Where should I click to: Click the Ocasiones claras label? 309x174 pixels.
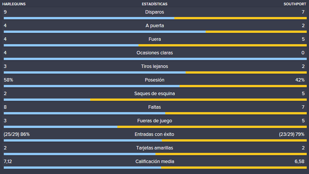click(155, 53)
